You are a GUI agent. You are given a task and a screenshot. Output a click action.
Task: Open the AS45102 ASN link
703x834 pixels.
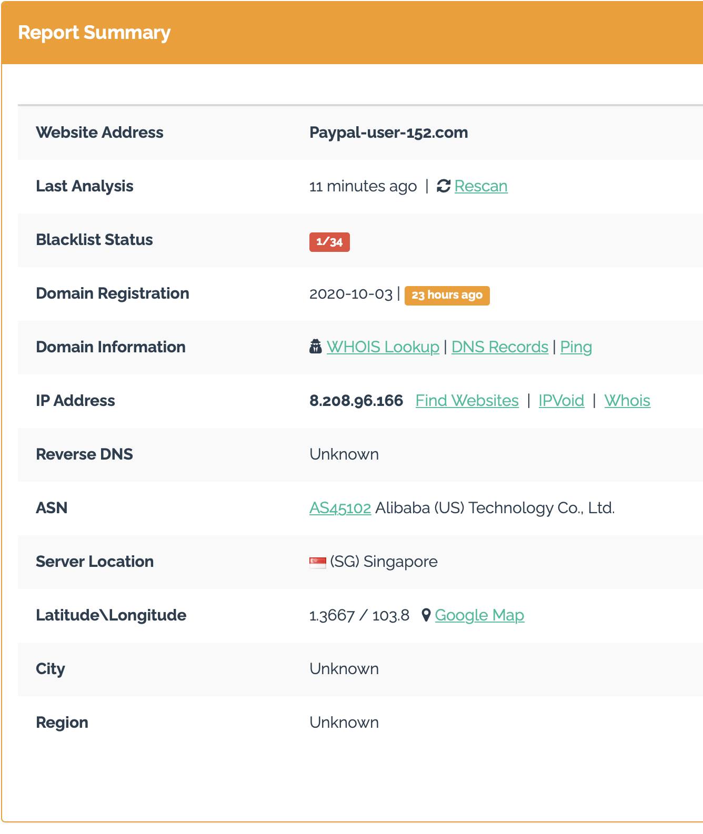340,508
